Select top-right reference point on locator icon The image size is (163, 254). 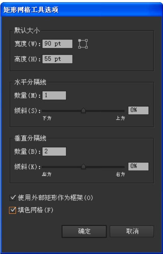point(87,40)
